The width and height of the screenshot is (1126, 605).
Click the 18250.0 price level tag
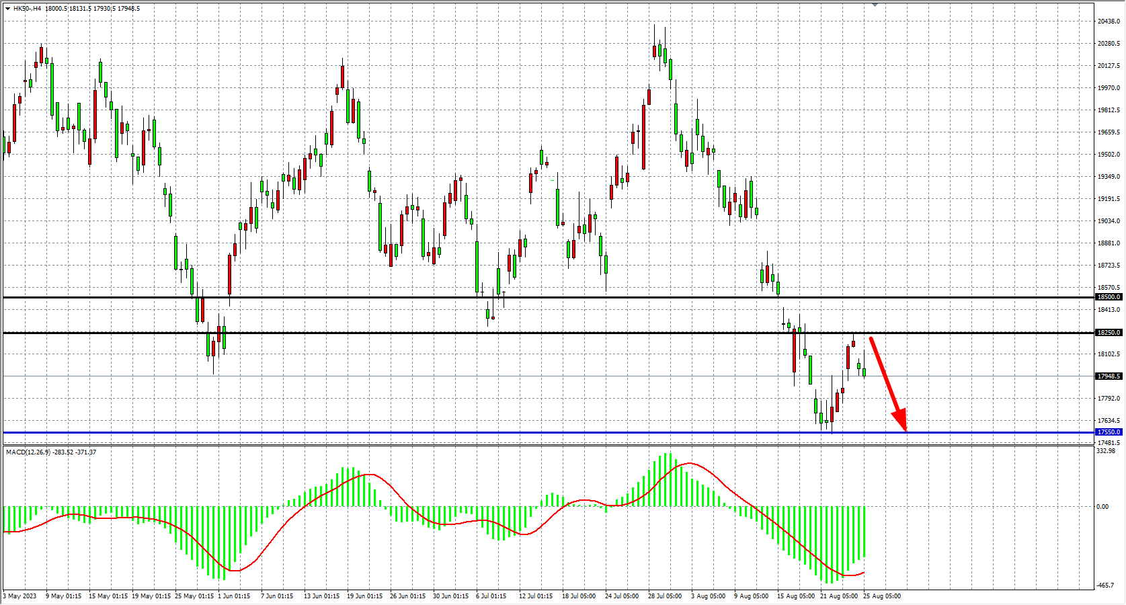(x=1109, y=333)
